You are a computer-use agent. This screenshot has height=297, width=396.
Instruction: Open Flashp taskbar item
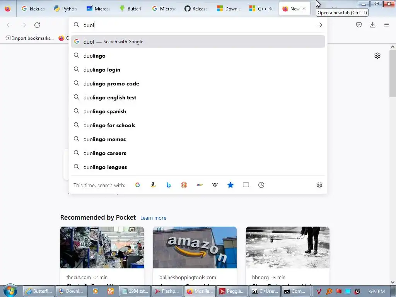(167, 291)
